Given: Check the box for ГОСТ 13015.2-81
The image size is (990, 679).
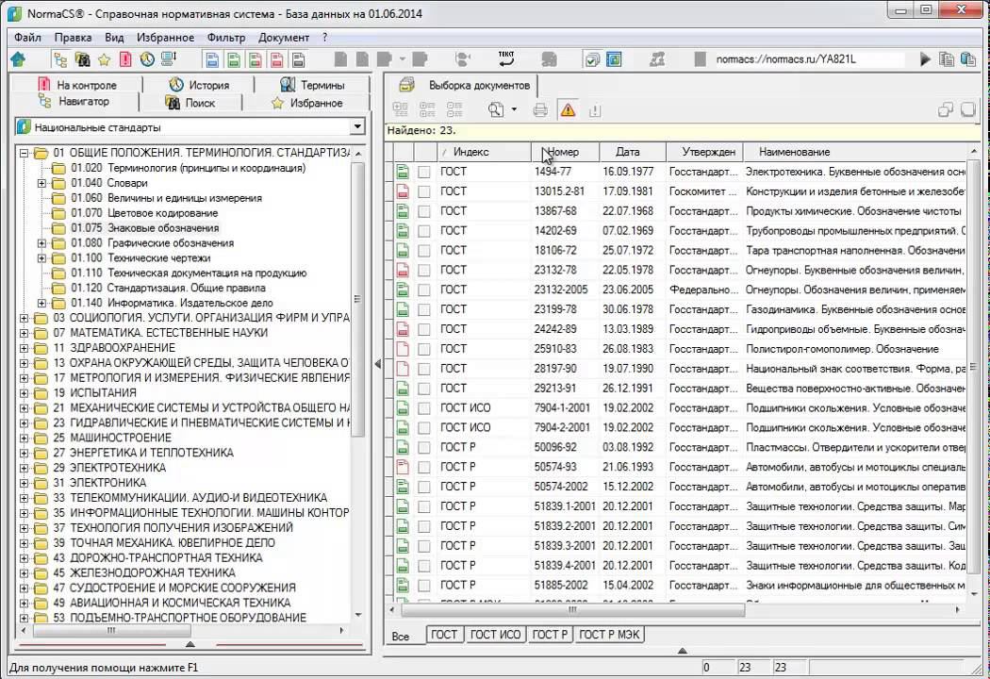Looking at the screenshot, I should click(x=424, y=191).
